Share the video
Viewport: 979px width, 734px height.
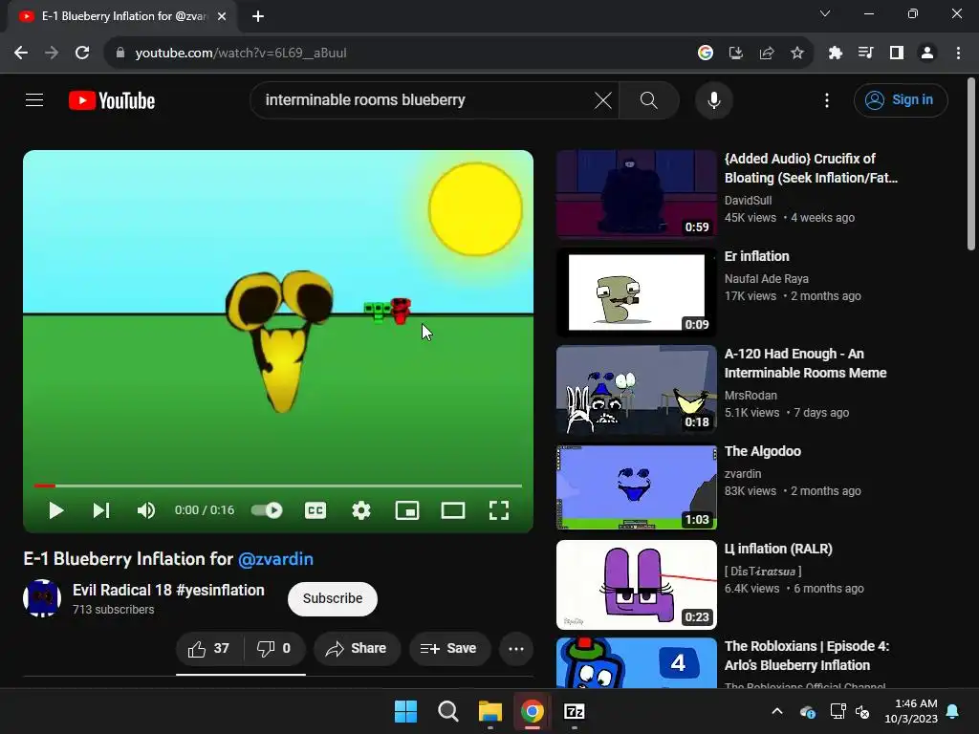[x=357, y=649]
